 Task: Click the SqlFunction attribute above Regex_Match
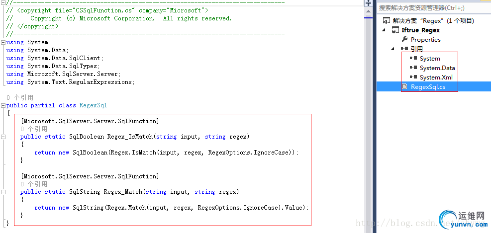90,176
